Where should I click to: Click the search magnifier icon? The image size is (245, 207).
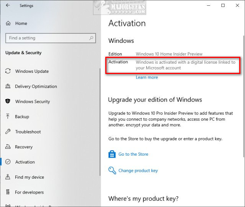(x=91, y=38)
